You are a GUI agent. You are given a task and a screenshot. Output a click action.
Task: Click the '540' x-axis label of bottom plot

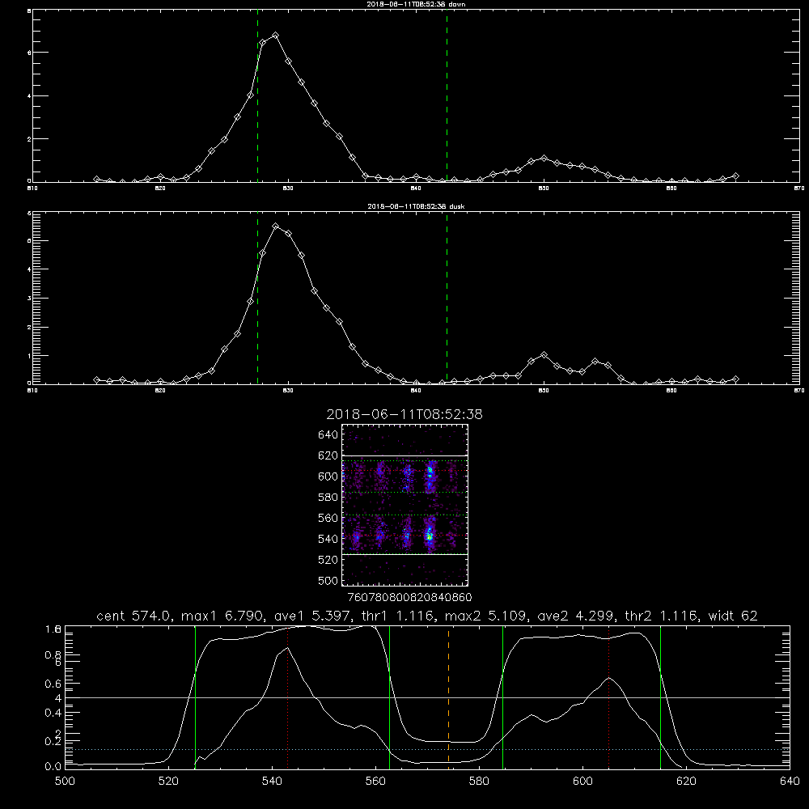pos(272,781)
